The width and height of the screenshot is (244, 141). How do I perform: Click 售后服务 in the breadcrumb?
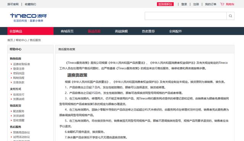(x=35, y=40)
